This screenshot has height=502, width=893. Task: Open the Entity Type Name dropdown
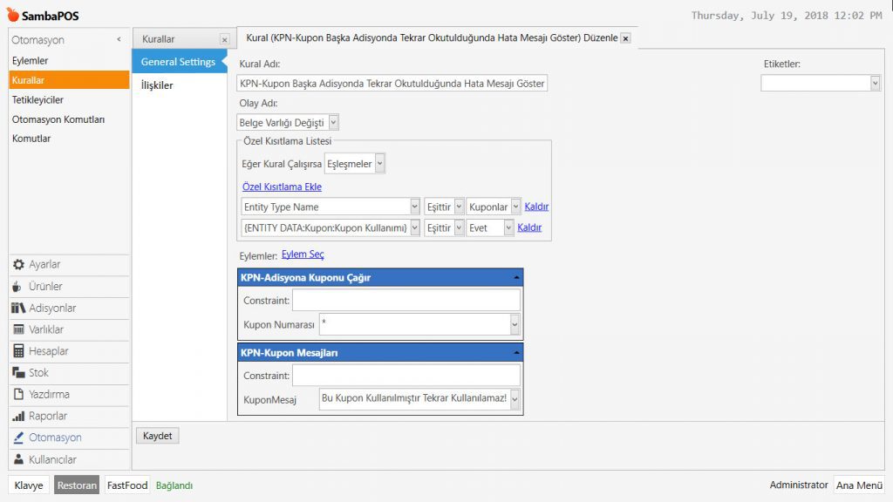pos(414,207)
